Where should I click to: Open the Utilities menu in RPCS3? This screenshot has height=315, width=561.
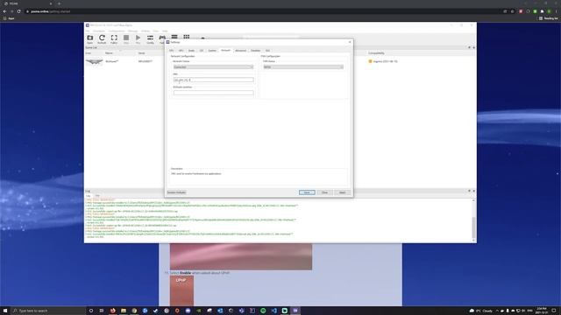coord(146,31)
